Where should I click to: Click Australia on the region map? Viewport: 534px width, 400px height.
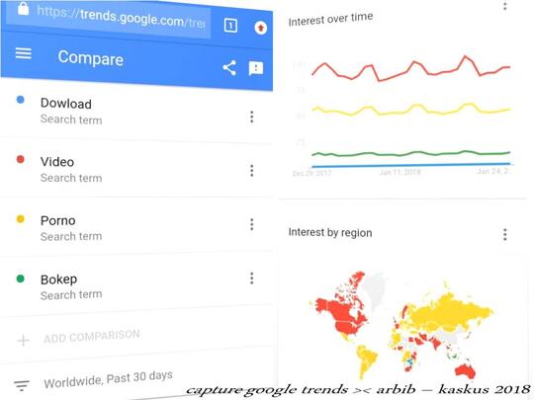(x=465, y=370)
